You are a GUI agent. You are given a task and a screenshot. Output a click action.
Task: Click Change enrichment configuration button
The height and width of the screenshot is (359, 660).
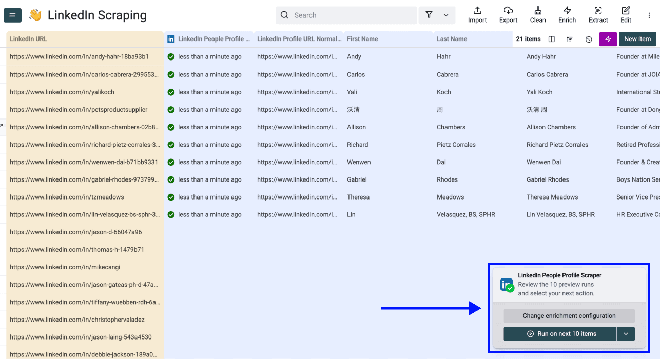point(569,316)
